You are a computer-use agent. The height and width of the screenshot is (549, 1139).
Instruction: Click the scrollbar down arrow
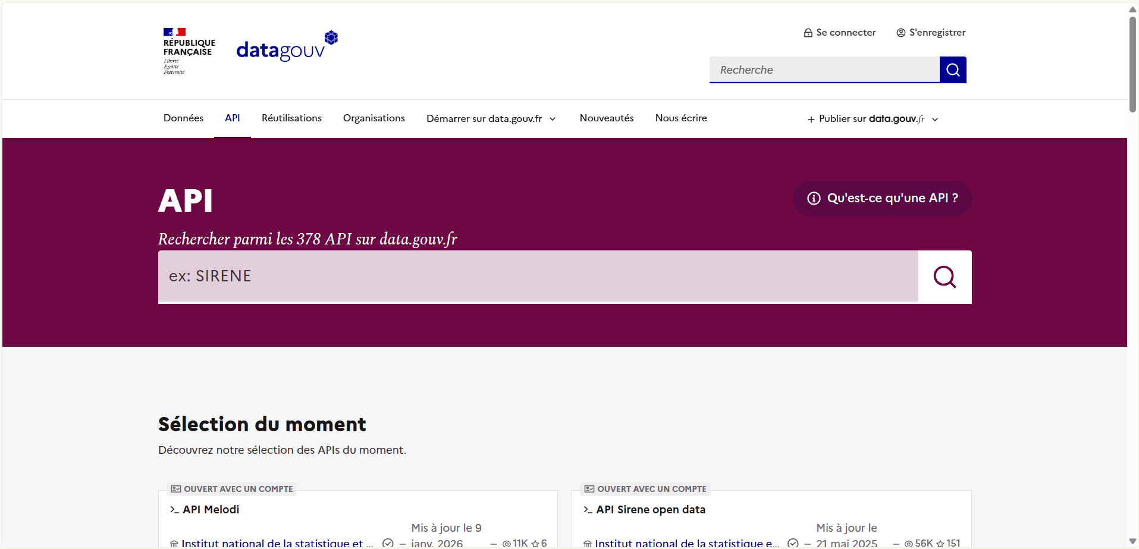[1133, 542]
